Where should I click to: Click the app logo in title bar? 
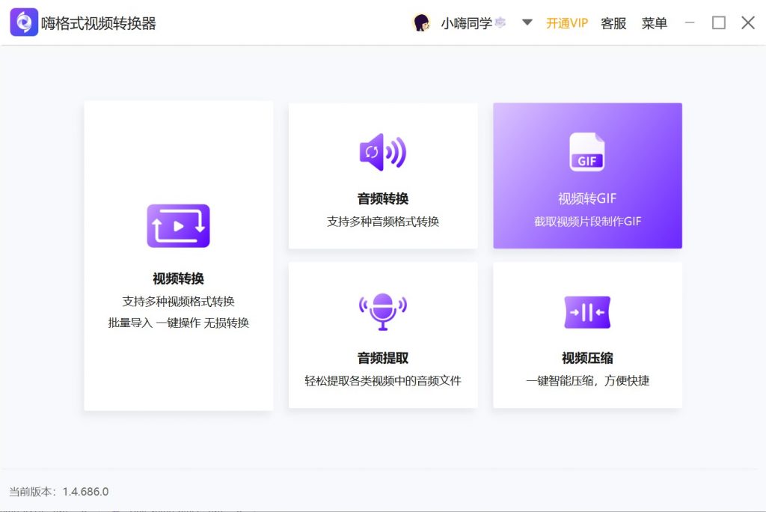tap(24, 23)
